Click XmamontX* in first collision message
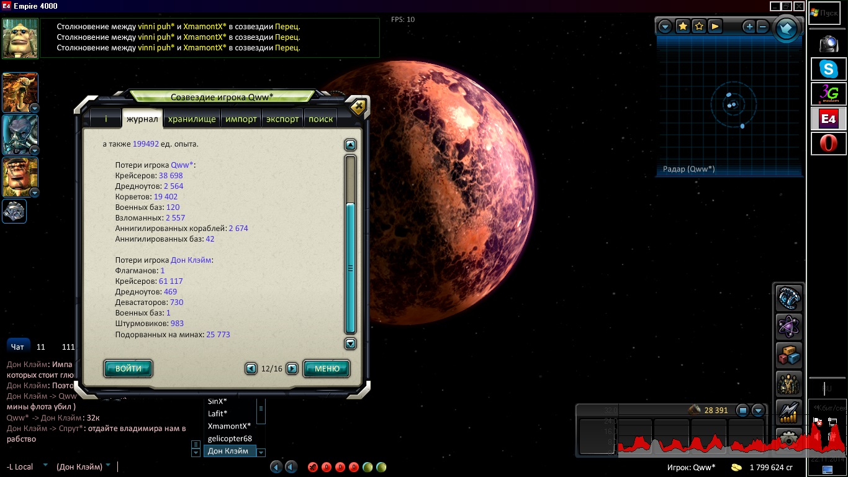The width and height of the screenshot is (848, 477). coord(205,27)
